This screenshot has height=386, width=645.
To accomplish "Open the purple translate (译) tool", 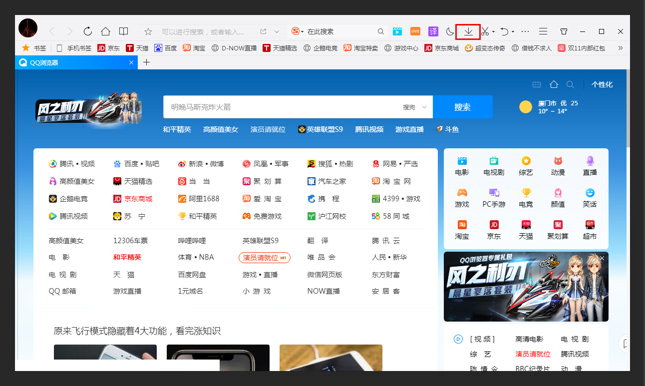I will click(x=433, y=31).
